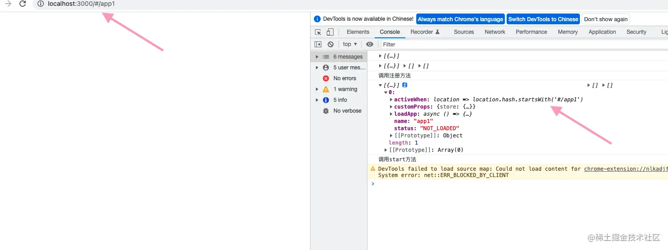Select the 6 messages sidebar row
The width and height of the screenshot is (668, 250).
coord(339,57)
